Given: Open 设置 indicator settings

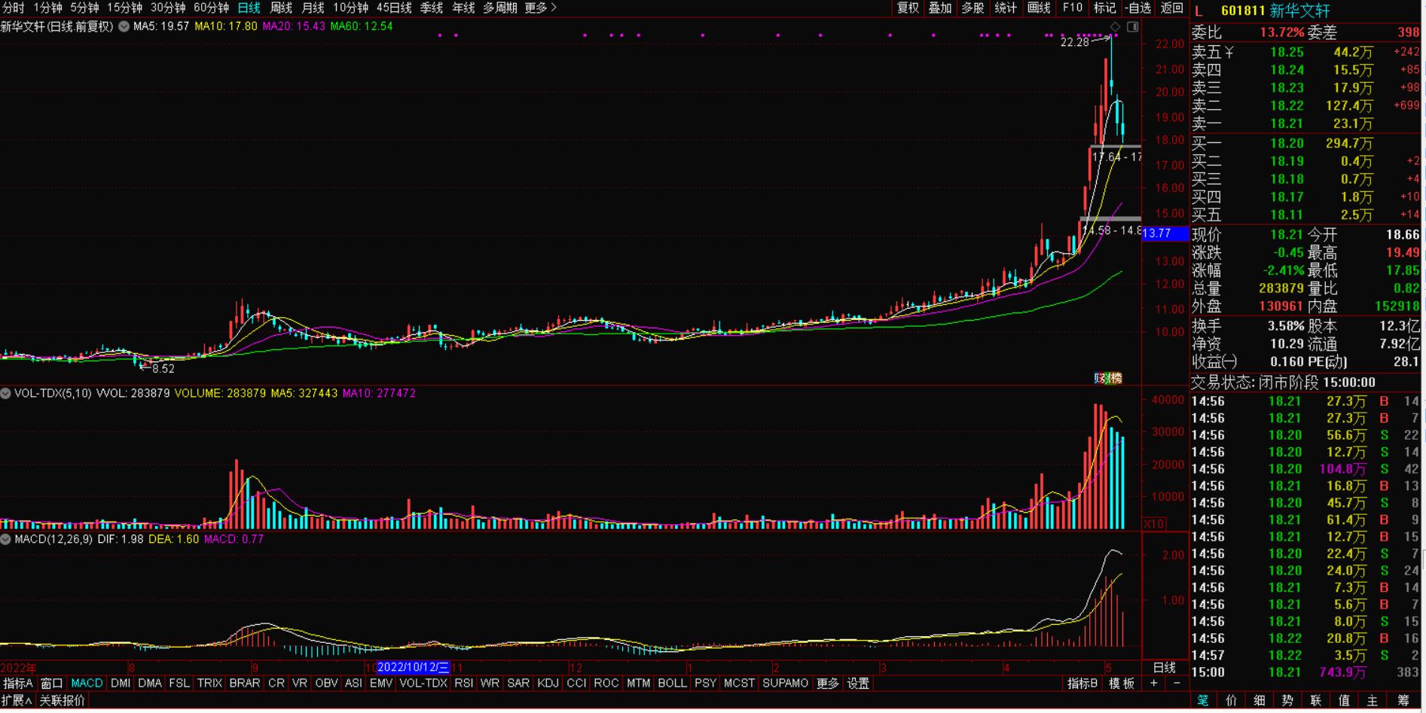Looking at the screenshot, I should click(x=858, y=684).
